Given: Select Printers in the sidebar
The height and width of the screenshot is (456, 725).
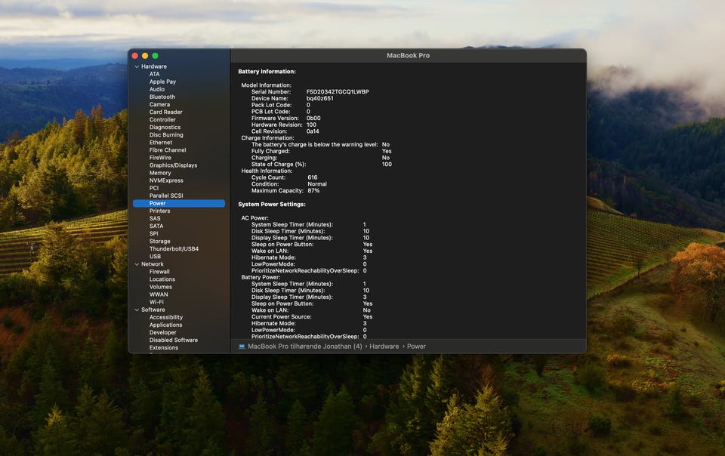Looking at the screenshot, I should point(159,211).
